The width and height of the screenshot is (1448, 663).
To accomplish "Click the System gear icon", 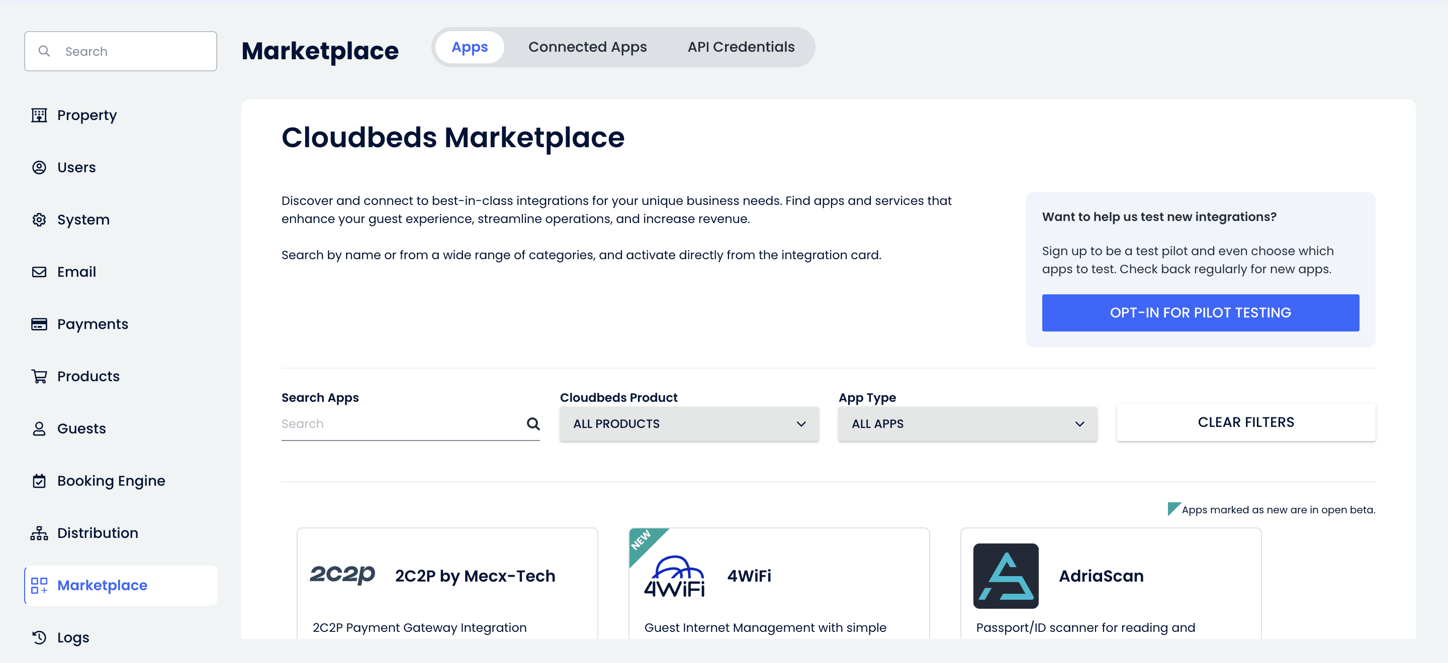I will tap(39, 219).
